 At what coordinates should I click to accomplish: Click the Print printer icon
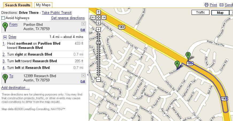coord(206,5)
